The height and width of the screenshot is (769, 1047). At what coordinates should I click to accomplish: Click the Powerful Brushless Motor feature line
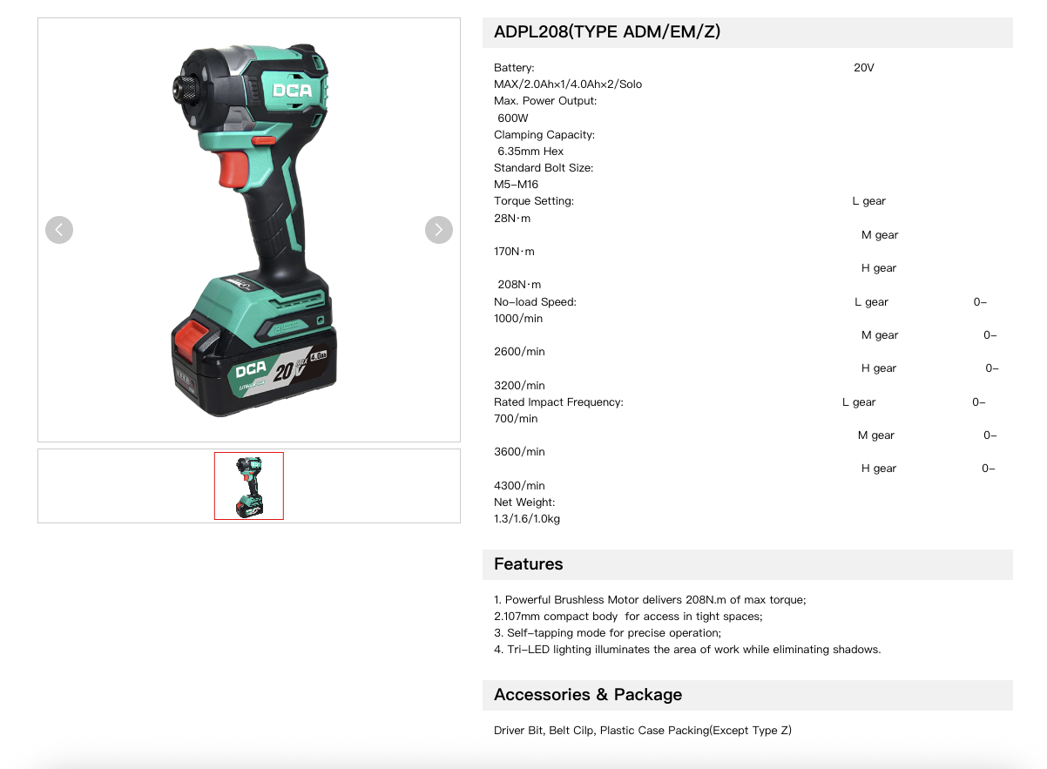pos(650,600)
